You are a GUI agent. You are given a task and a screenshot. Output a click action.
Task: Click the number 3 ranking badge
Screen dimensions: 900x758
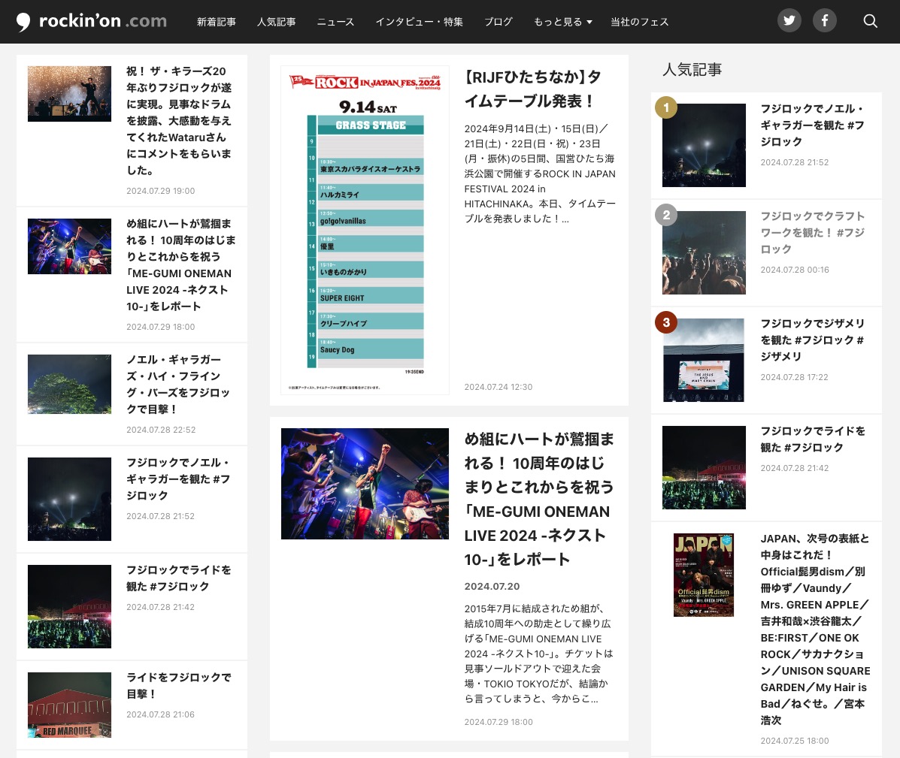pyautogui.click(x=666, y=322)
